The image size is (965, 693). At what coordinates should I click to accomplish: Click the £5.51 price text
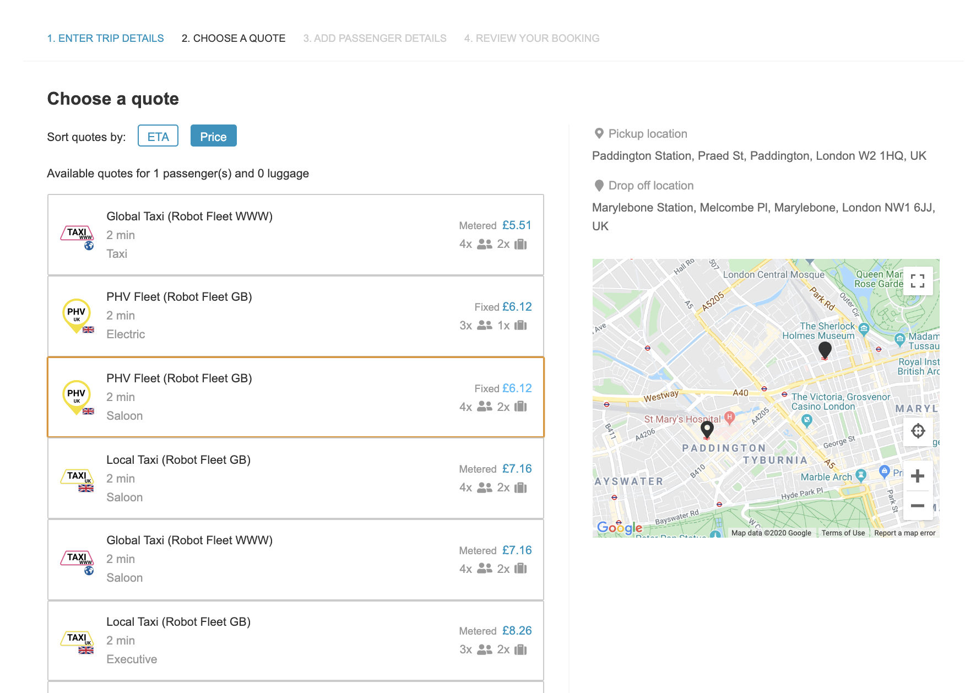pyautogui.click(x=517, y=225)
